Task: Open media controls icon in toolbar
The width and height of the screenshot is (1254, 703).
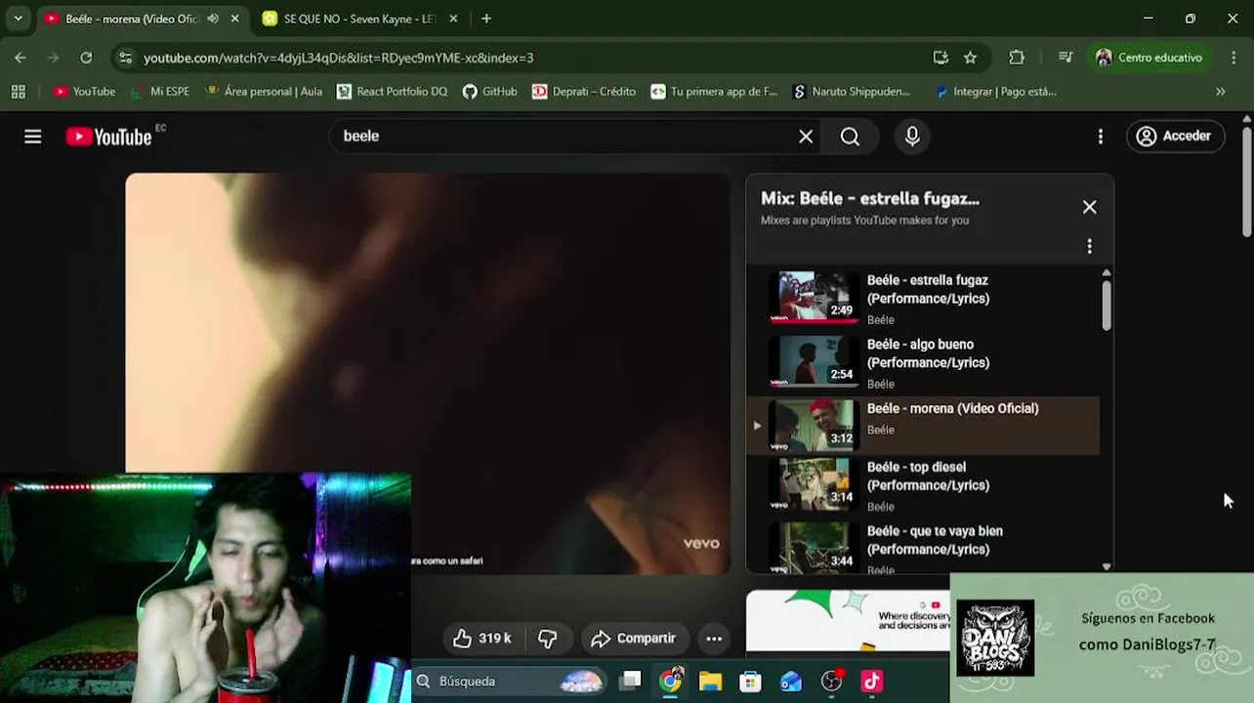Action: (1066, 58)
